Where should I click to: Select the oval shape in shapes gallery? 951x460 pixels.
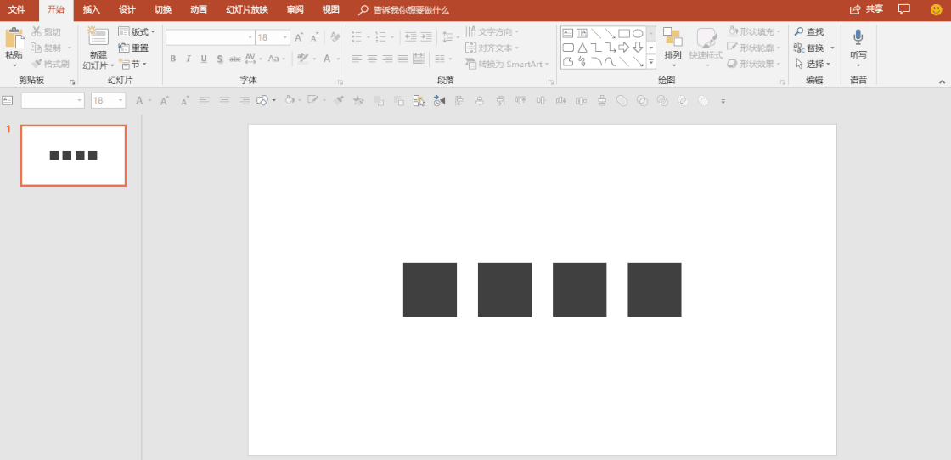point(638,33)
